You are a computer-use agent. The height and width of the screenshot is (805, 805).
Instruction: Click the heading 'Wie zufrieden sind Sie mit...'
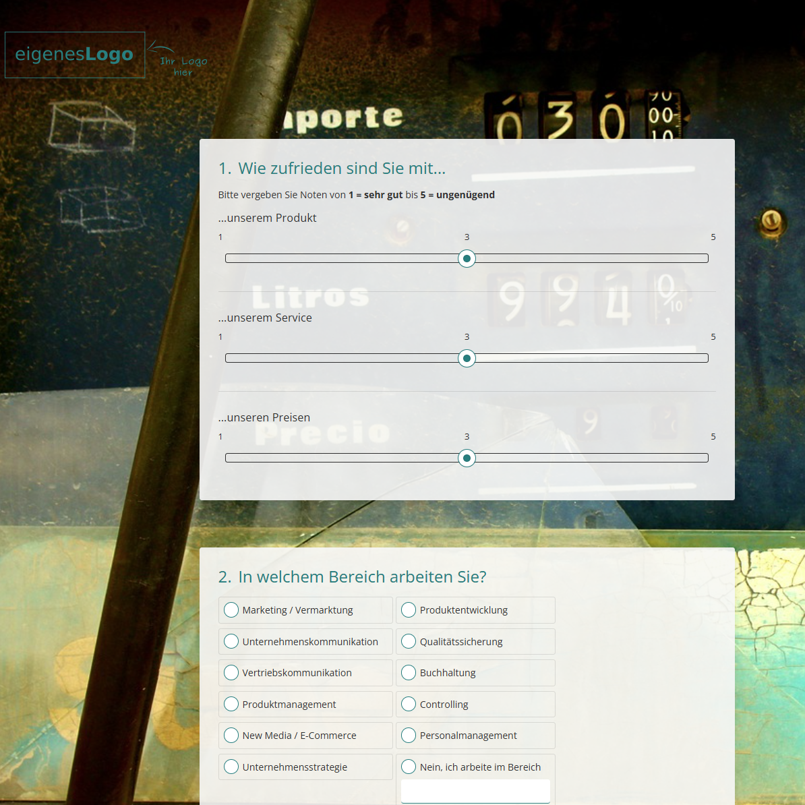pyautogui.click(x=342, y=169)
